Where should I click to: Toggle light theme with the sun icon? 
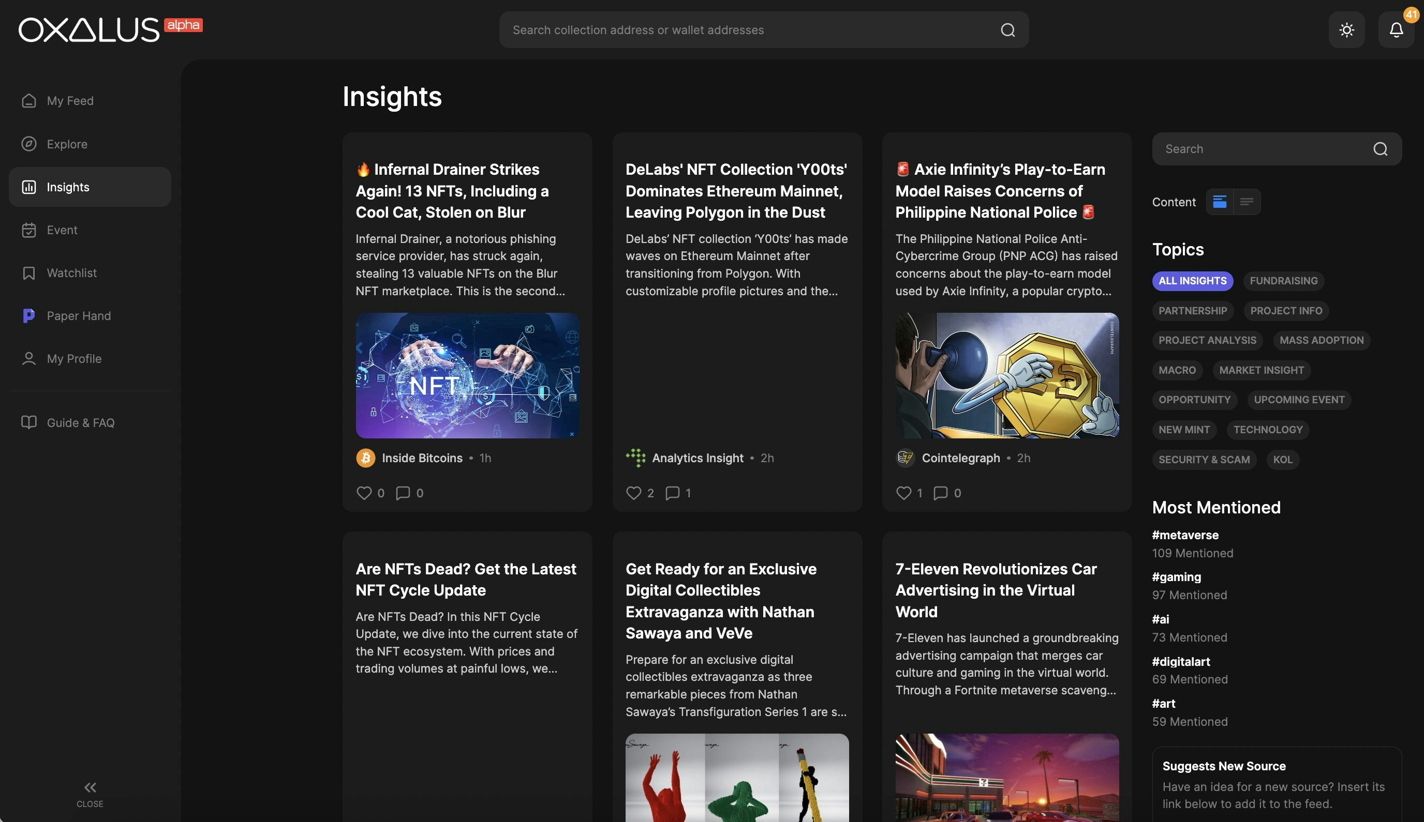[1346, 30]
